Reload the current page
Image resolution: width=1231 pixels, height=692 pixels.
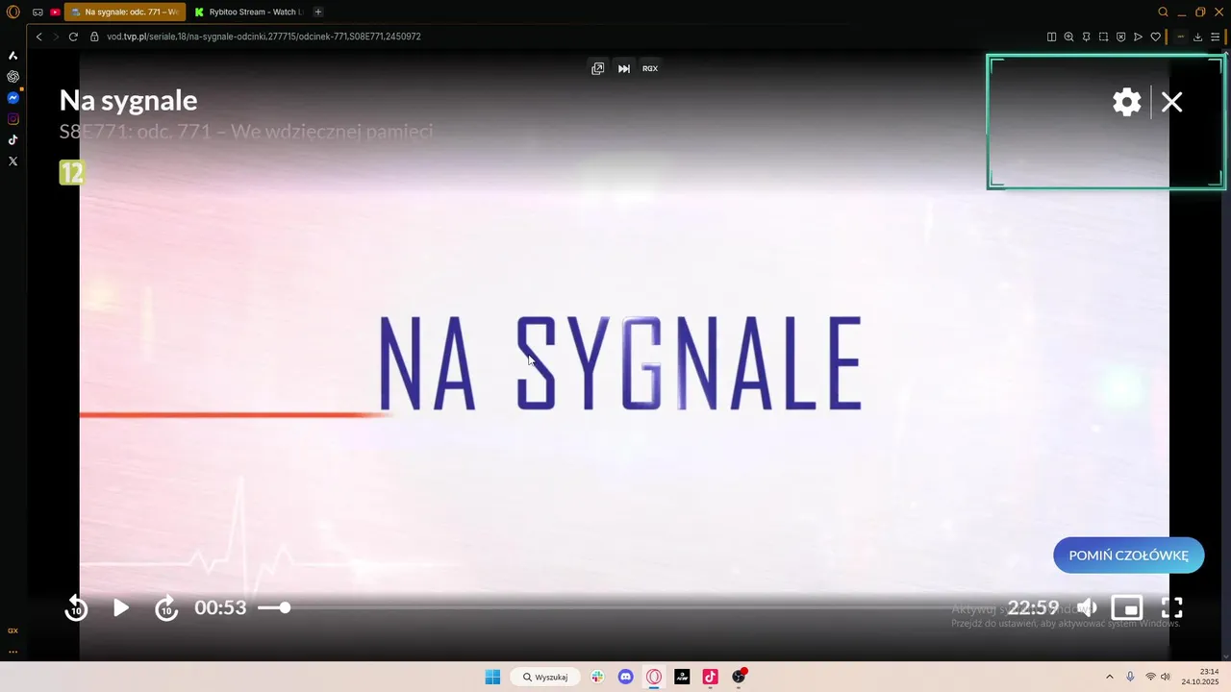coord(73,37)
